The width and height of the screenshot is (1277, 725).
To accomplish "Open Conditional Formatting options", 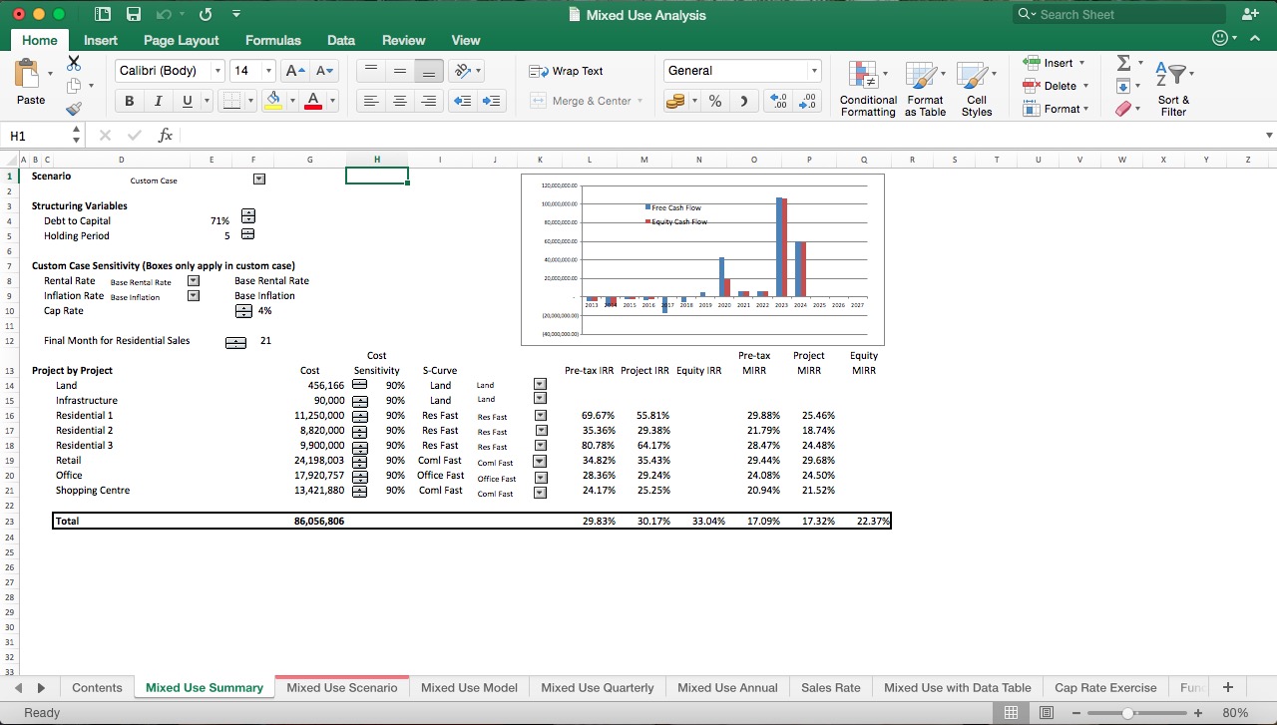I will point(866,88).
